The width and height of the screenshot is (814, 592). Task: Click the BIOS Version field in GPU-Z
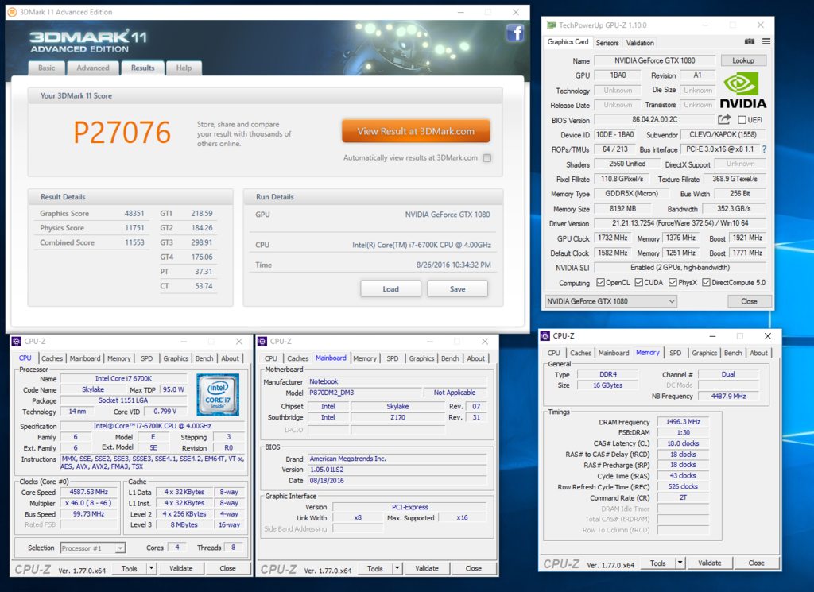[x=655, y=120]
